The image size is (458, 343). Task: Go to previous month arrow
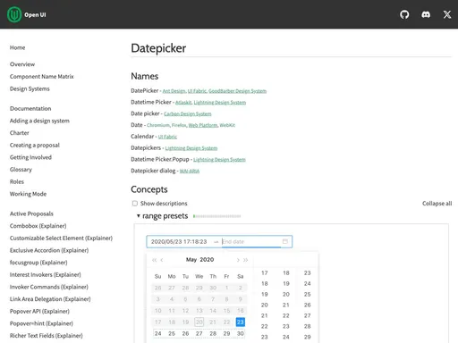(162, 260)
